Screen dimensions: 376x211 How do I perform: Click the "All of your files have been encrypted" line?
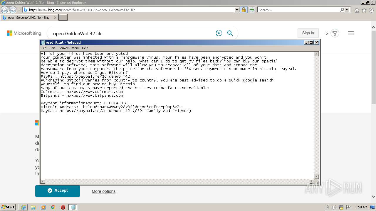click(84, 54)
